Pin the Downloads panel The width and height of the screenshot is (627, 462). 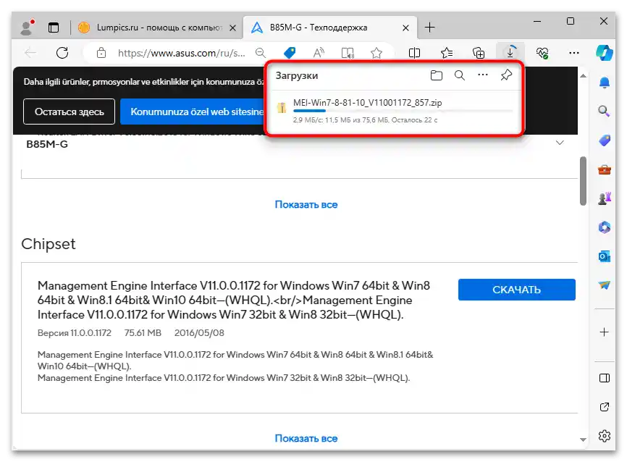tap(506, 75)
